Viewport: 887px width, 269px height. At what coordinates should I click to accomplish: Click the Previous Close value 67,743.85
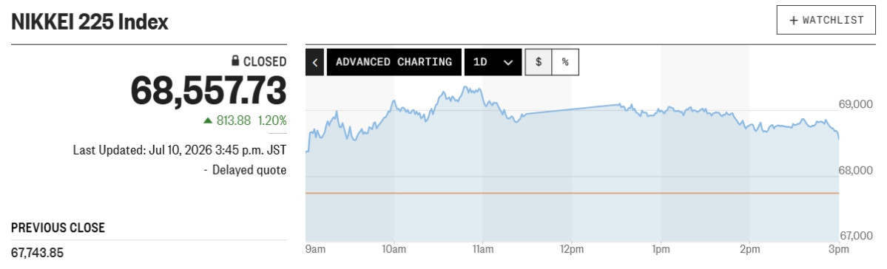(37, 253)
